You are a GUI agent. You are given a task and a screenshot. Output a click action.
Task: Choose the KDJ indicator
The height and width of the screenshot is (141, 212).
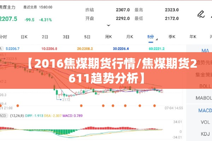click(x=205, y=134)
